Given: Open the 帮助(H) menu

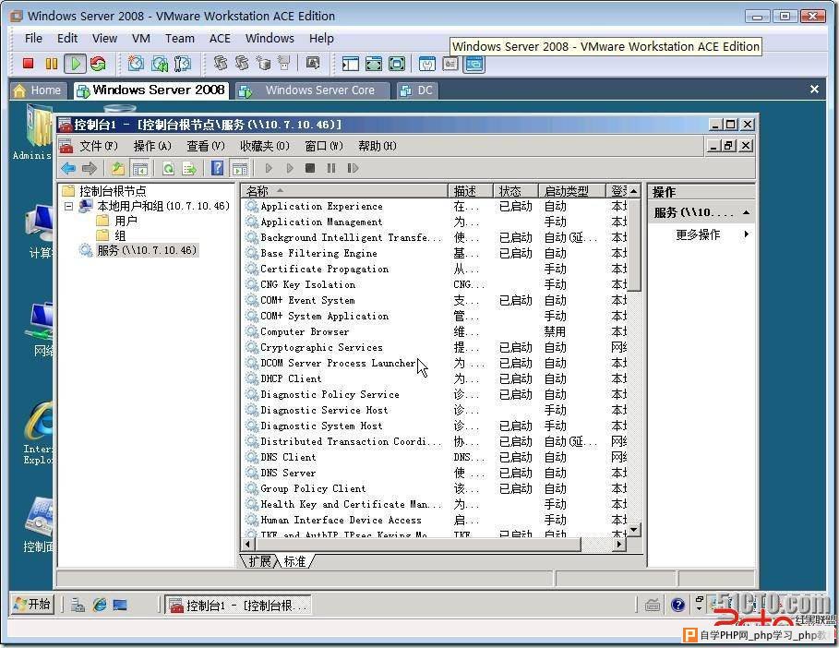Looking at the screenshot, I should [378, 146].
